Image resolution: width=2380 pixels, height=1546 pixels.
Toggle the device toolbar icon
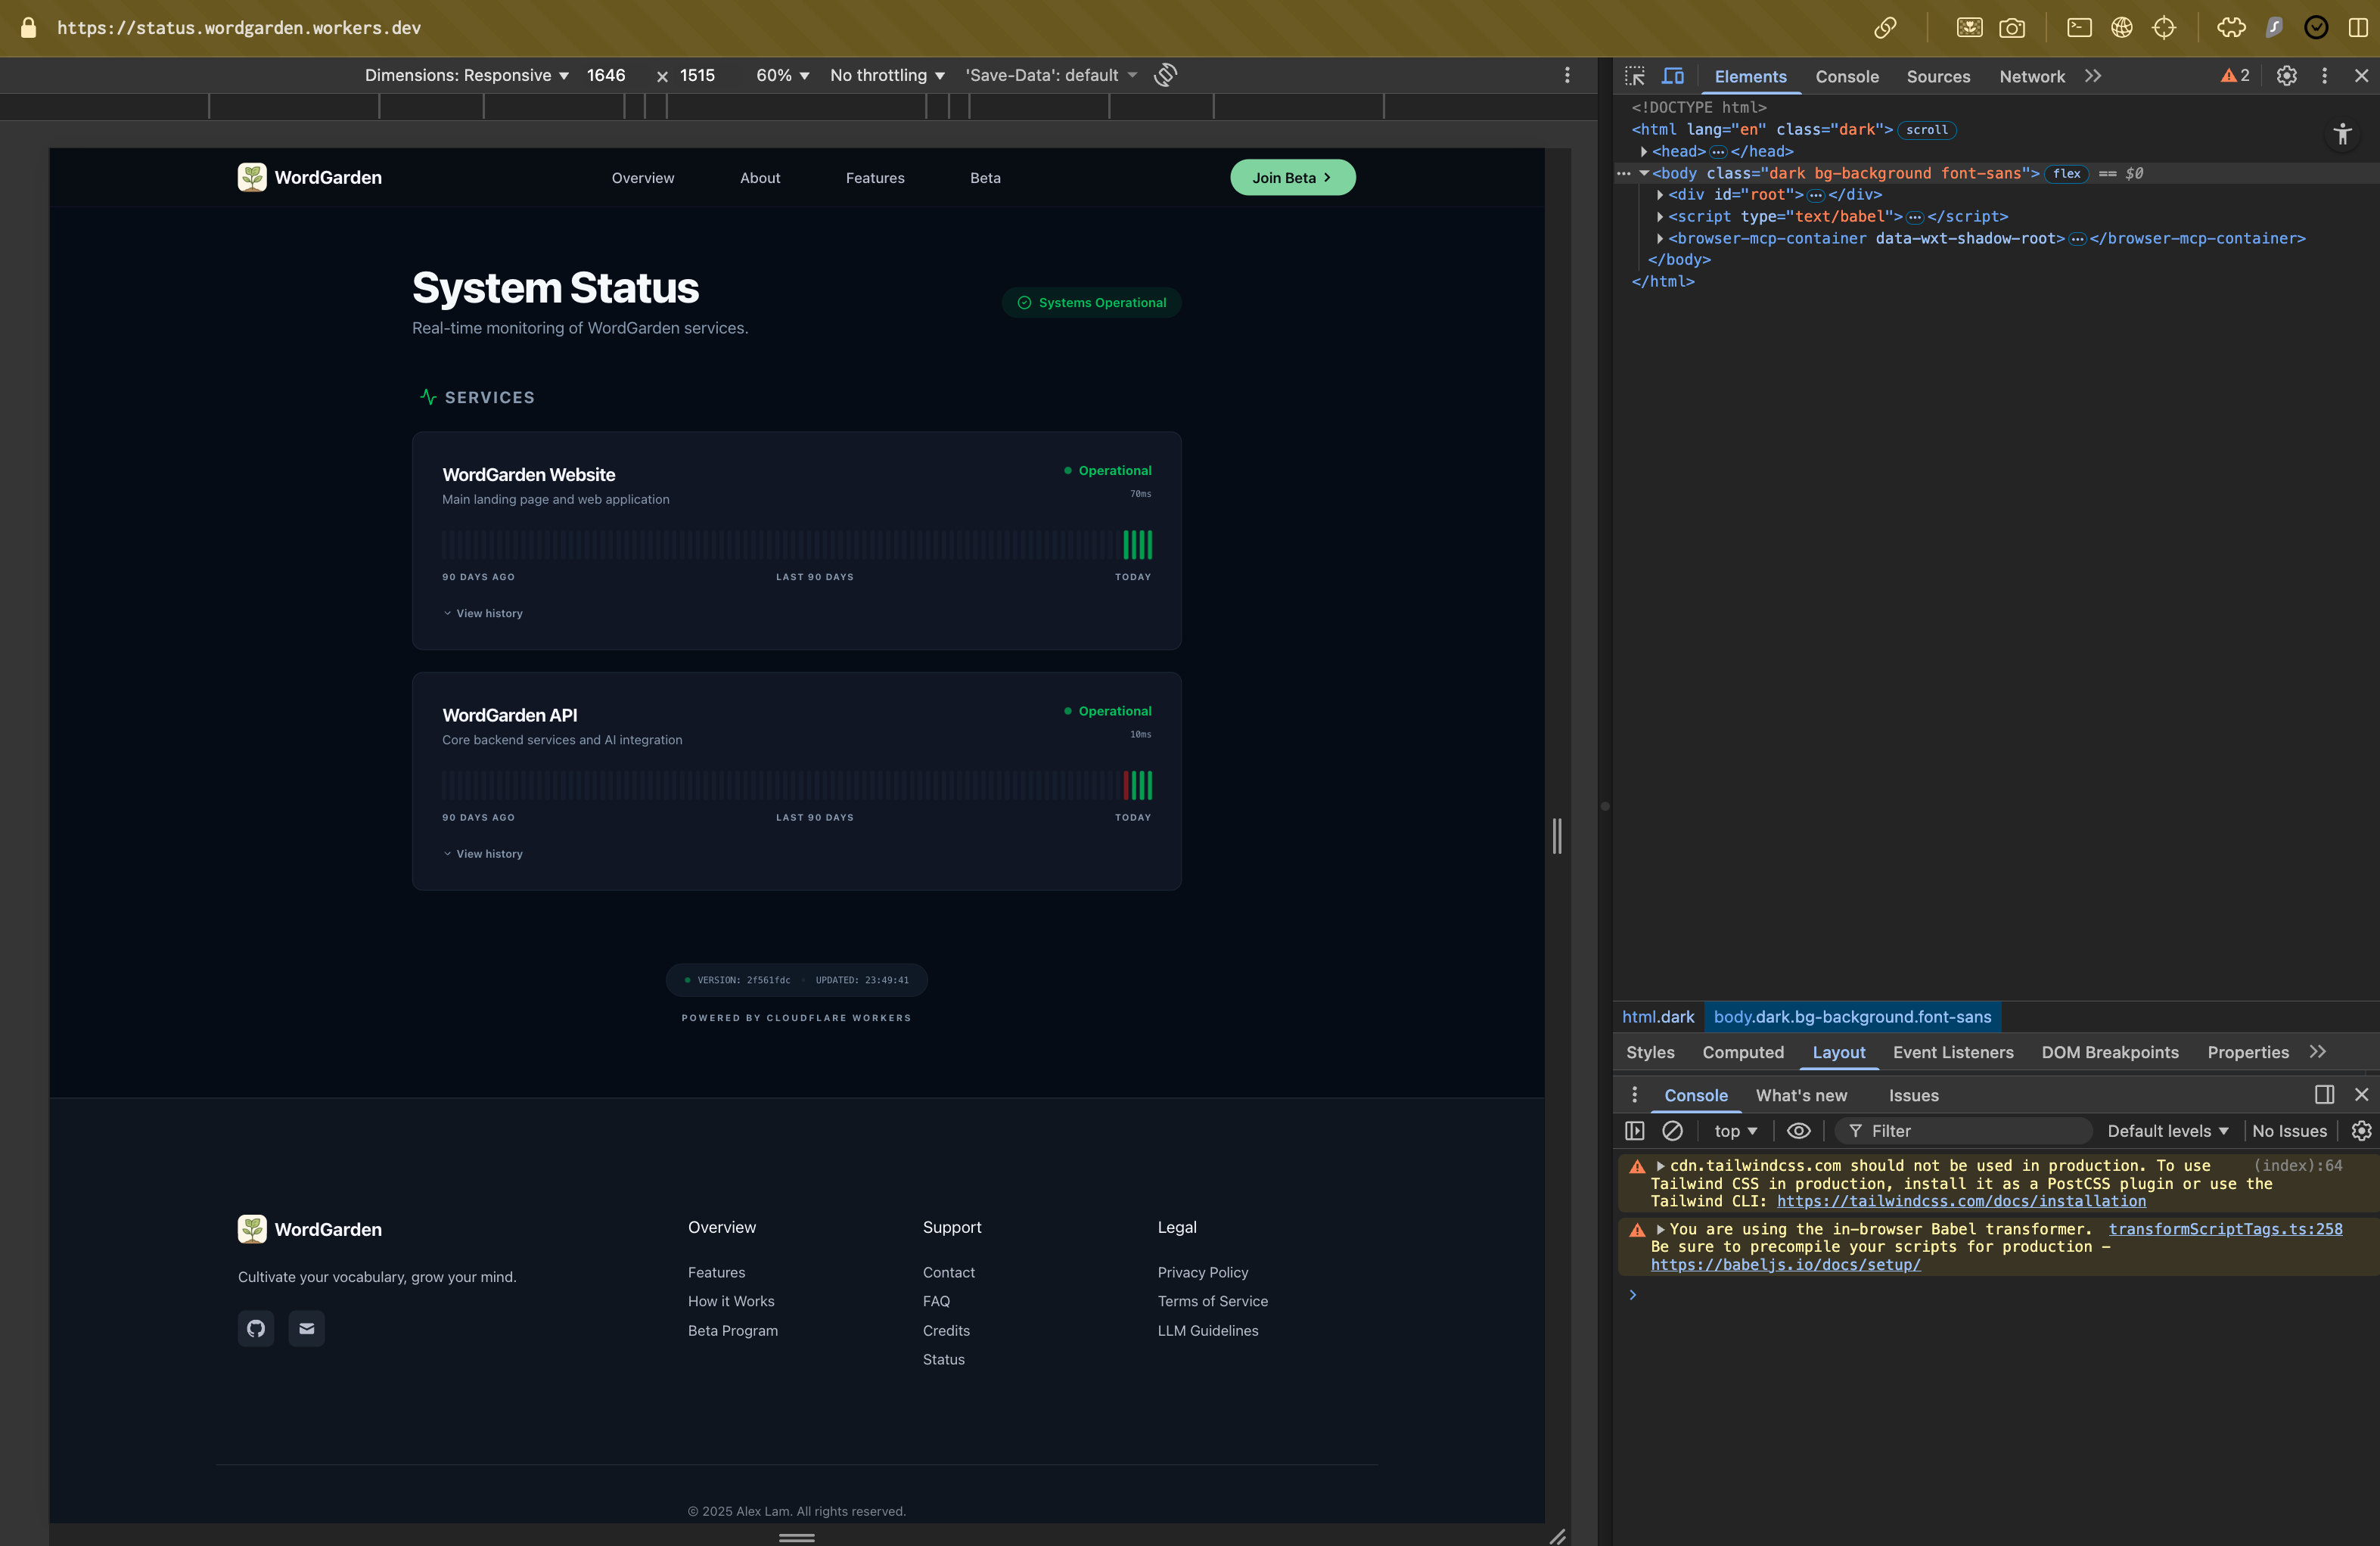pos(1673,76)
